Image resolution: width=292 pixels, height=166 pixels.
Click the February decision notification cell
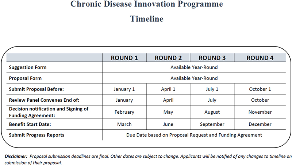click(x=124, y=112)
